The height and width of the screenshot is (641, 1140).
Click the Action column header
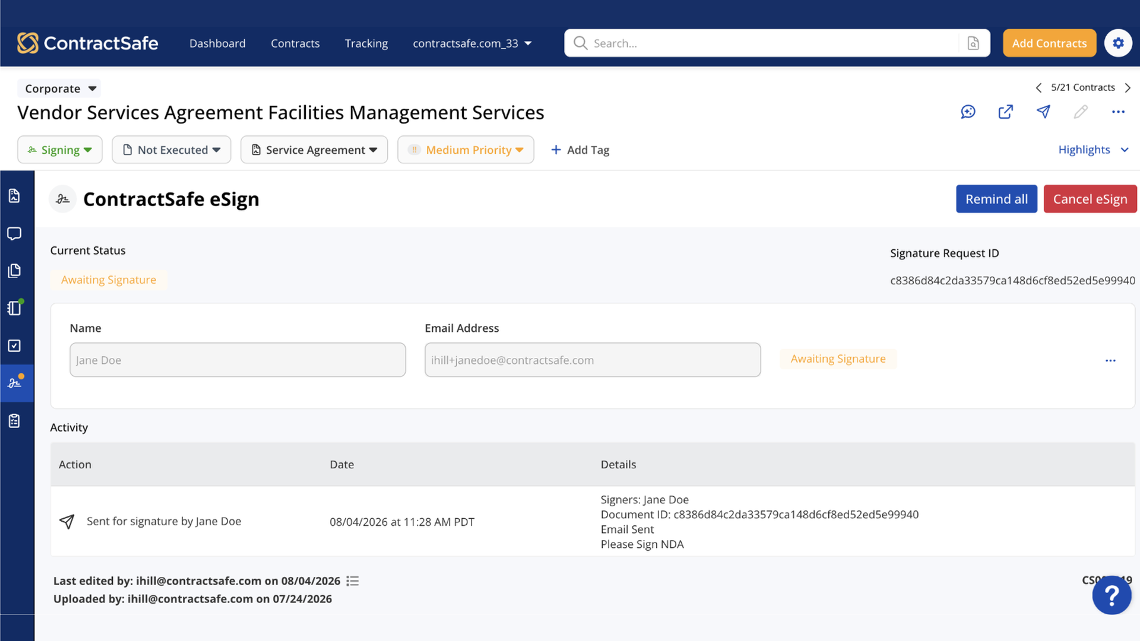(x=75, y=465)
